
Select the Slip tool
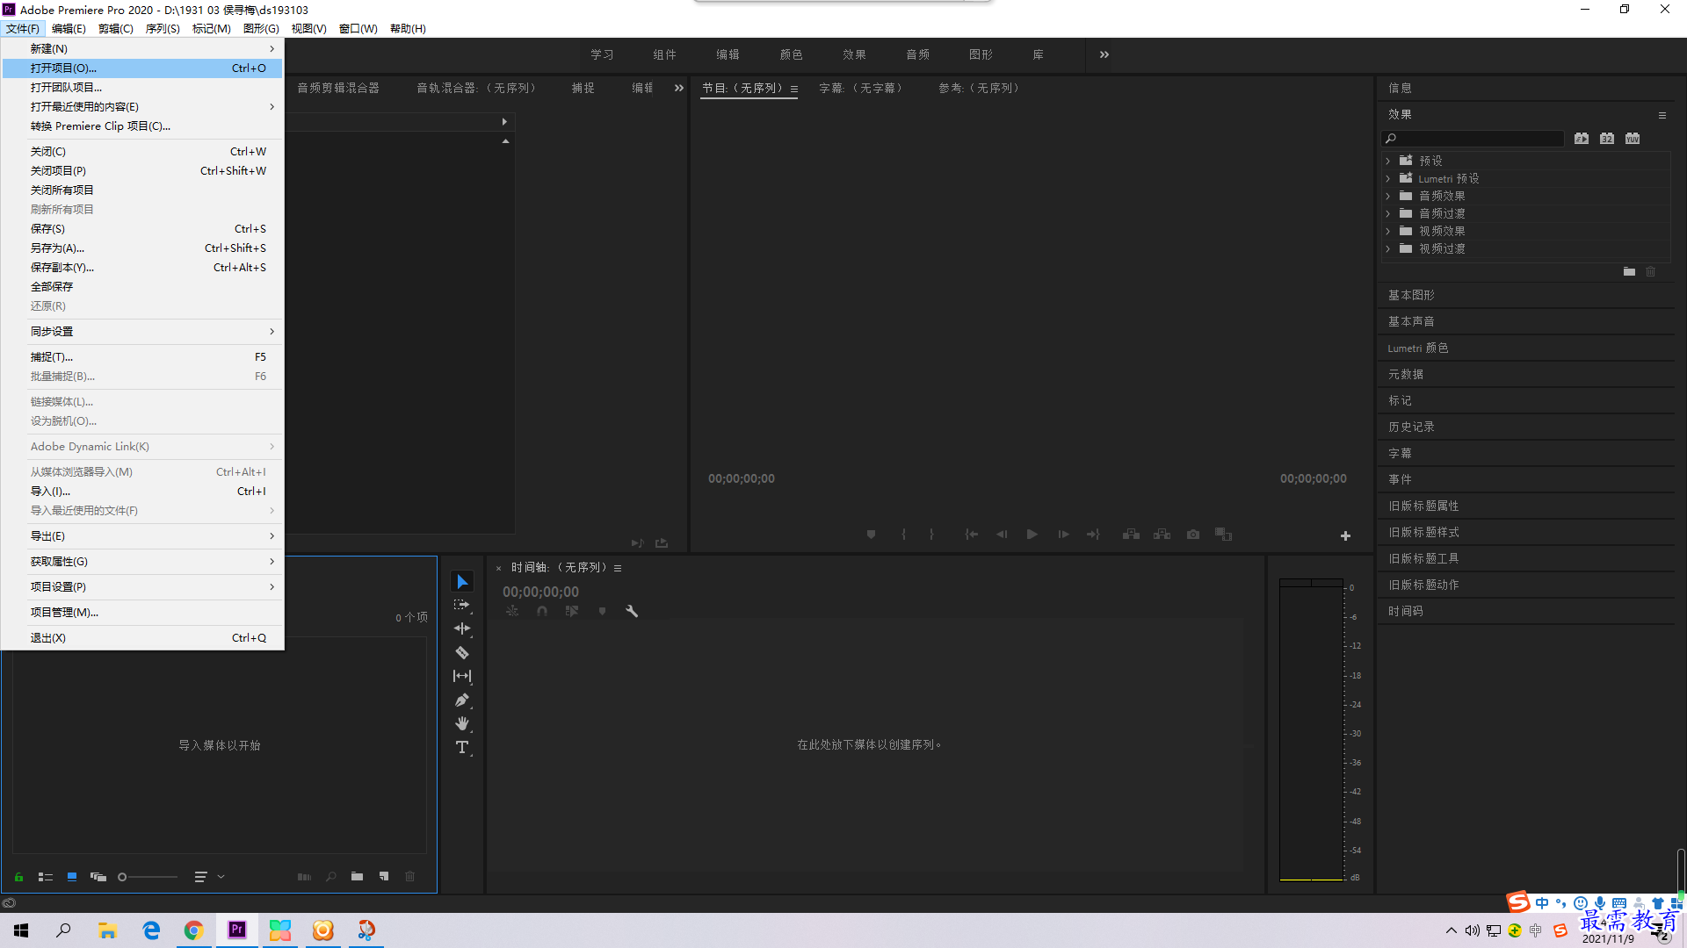pyautogui.click(x=462, y=676)
